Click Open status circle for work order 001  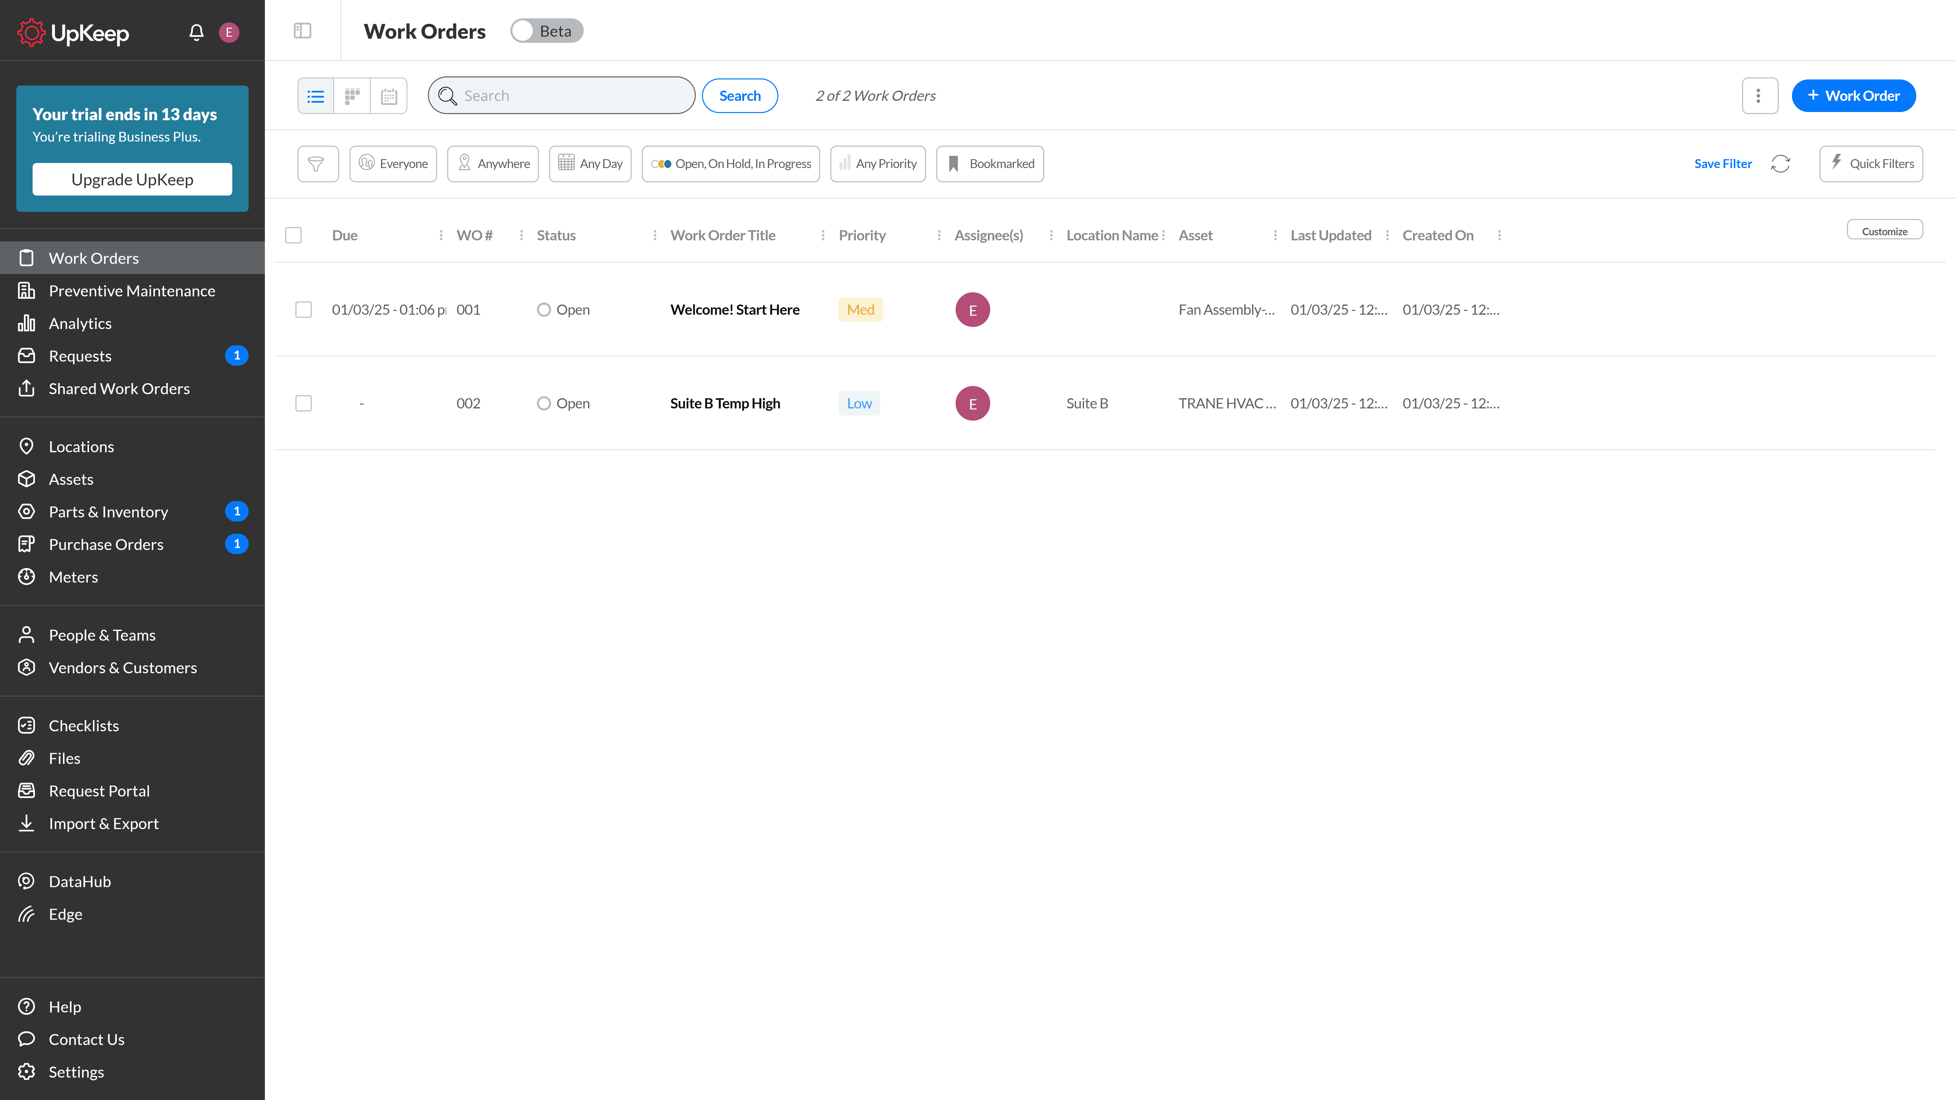[544, 310]
